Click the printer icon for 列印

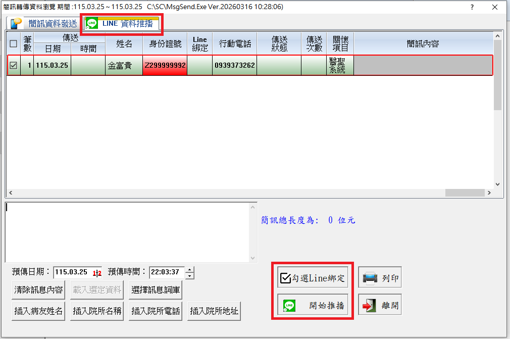[370, 278]
